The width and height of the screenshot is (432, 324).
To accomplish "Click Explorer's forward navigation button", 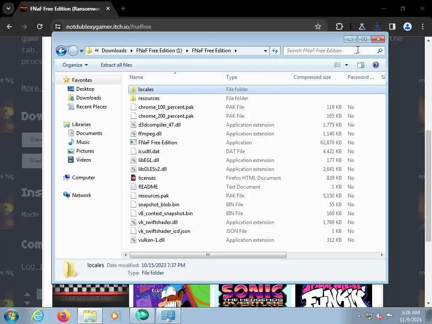I will (73, 51).
